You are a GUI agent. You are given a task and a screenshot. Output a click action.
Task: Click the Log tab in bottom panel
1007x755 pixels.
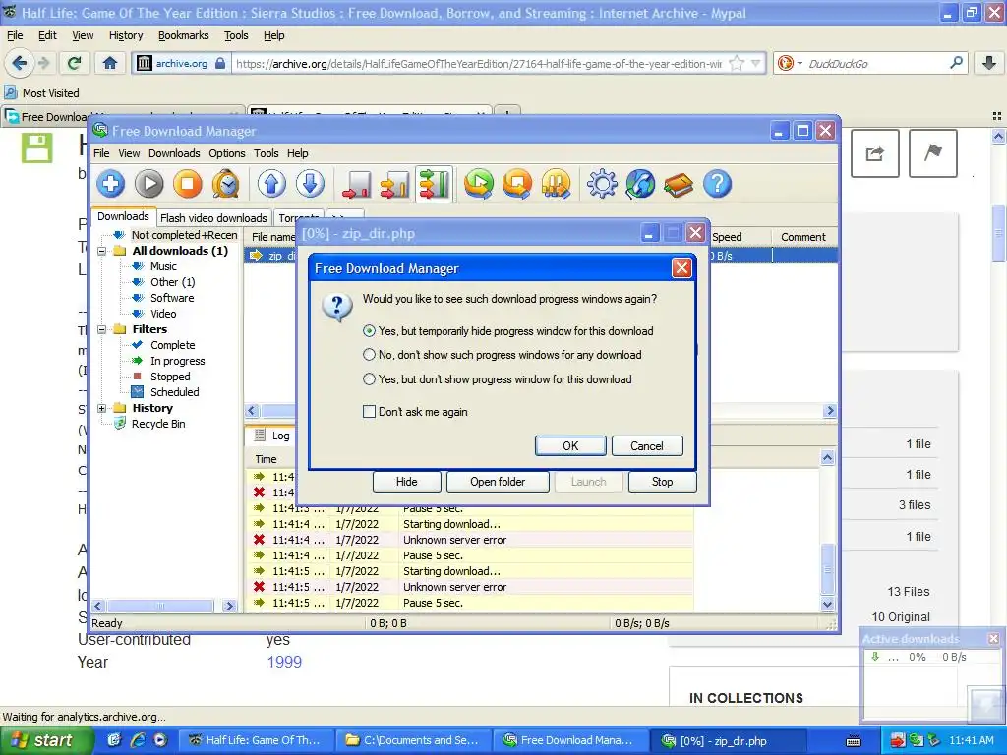click(x=272, y=436)
